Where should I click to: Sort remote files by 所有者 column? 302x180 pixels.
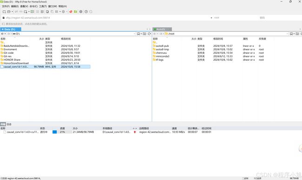263,39
